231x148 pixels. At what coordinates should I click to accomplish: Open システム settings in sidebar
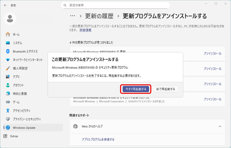click(x=17, y=43)
